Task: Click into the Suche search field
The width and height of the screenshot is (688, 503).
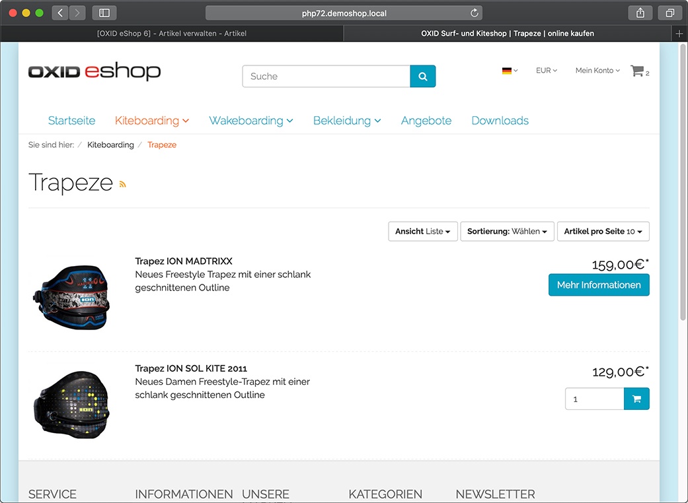Action: [326, 76]
